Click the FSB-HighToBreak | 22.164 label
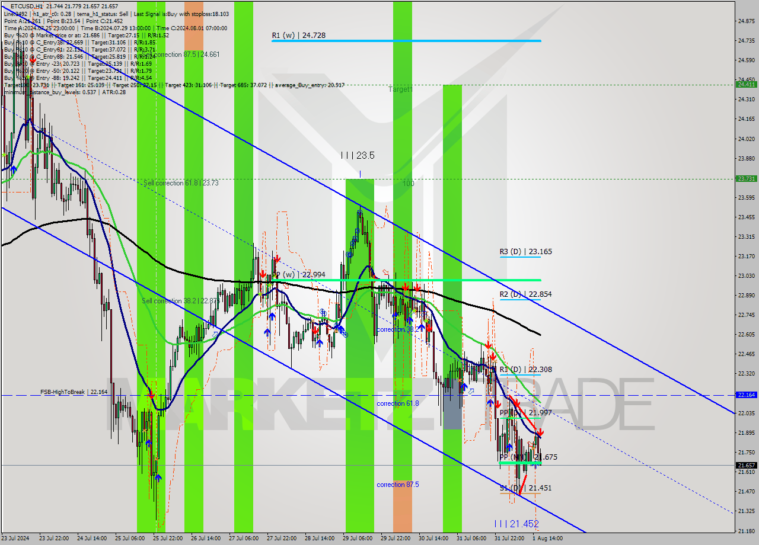This screenshot has width=759, height=545. point(74,392)
